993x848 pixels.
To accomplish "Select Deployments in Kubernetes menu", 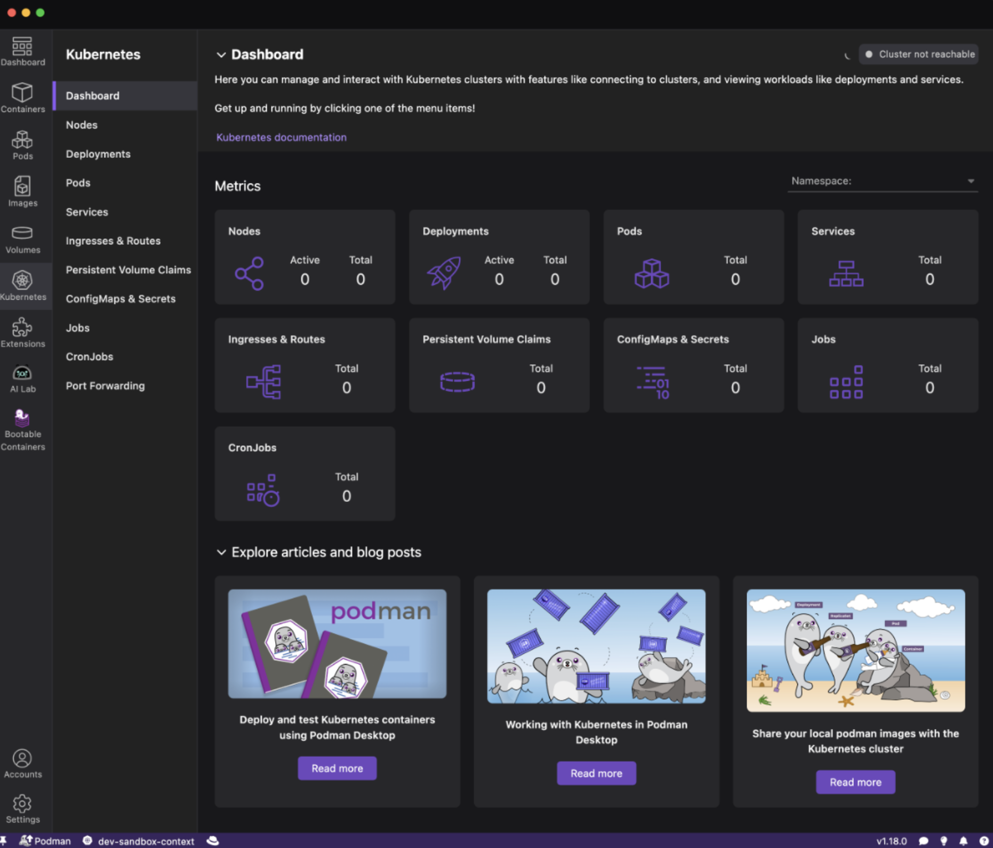I will tap(98, 154).
